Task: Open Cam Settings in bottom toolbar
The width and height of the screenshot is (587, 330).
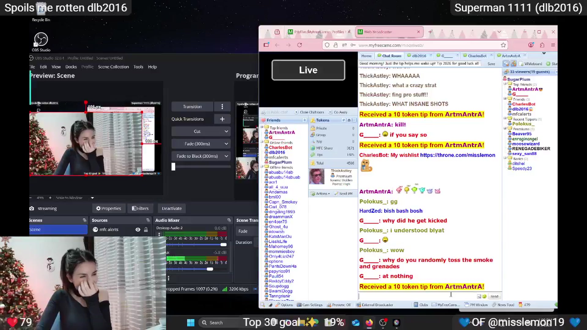Action: (310, 305)
